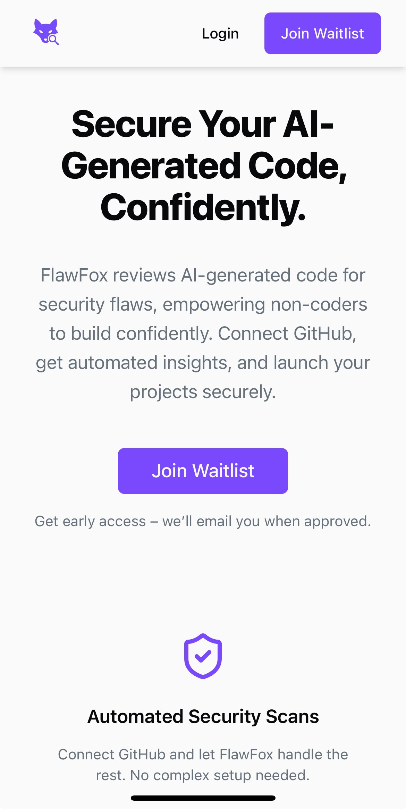This screenshot has height=809, width=406.
Task: Click the early access email note
Action: (203, 521)
